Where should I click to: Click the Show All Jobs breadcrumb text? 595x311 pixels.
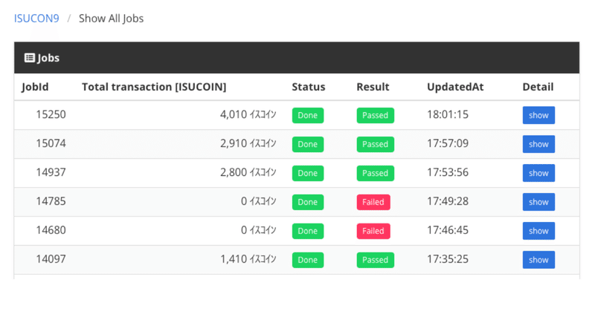click(x=111, y=19)
